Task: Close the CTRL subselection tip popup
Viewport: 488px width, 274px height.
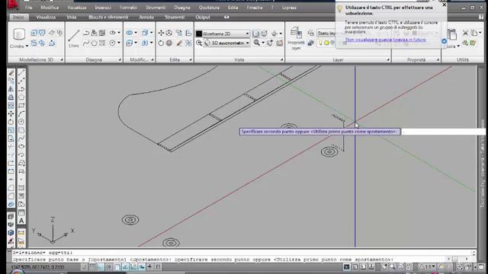Action: (x=444, y=5)
